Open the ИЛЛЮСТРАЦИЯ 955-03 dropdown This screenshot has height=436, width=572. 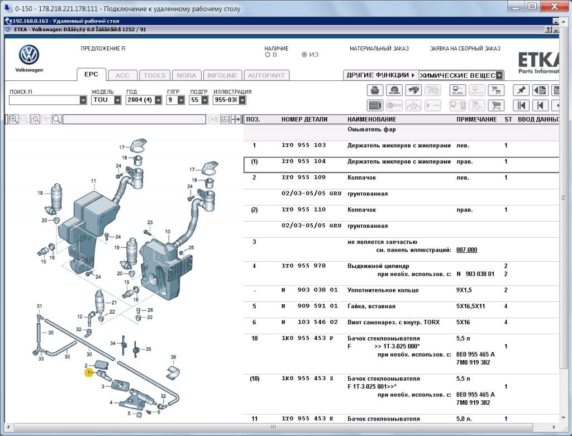(242, 100)
